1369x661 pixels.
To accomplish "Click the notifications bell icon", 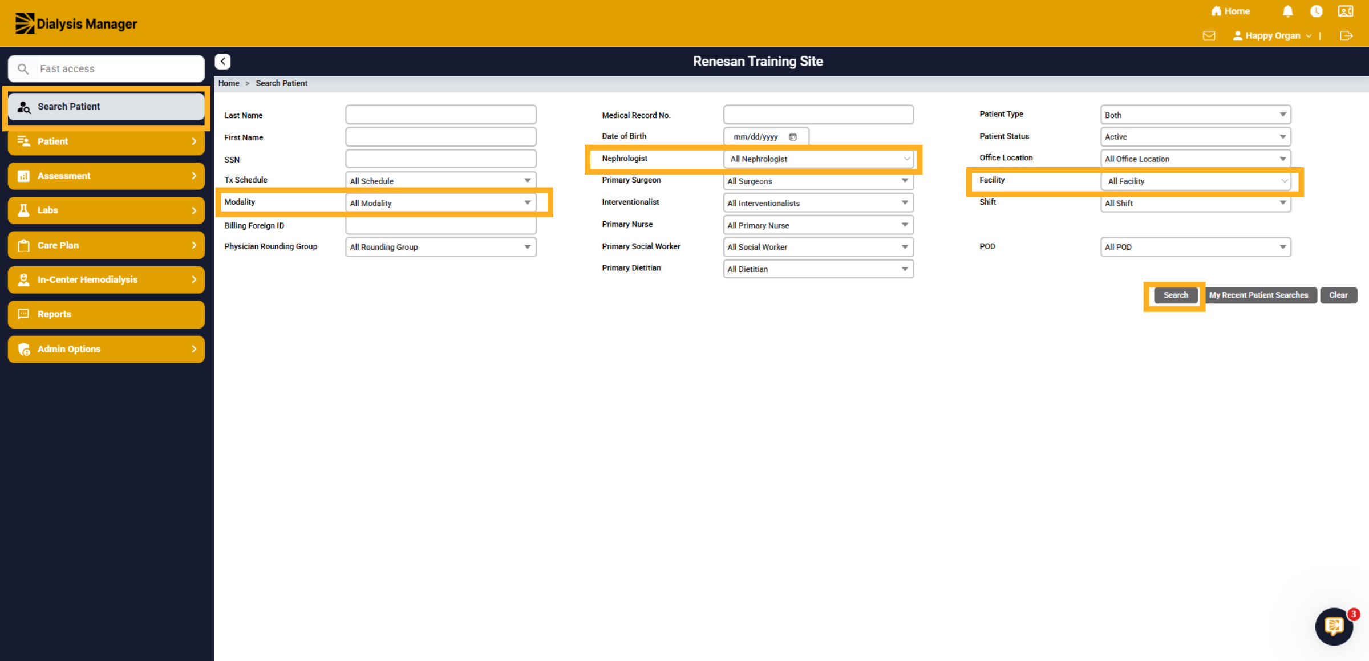I will pyautogui.click(x=1287, y=11).
